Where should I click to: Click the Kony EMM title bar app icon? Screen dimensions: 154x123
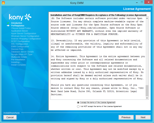click(3, 3)
